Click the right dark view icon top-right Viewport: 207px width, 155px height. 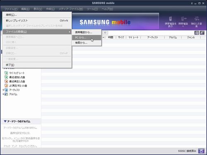(202, 33)
